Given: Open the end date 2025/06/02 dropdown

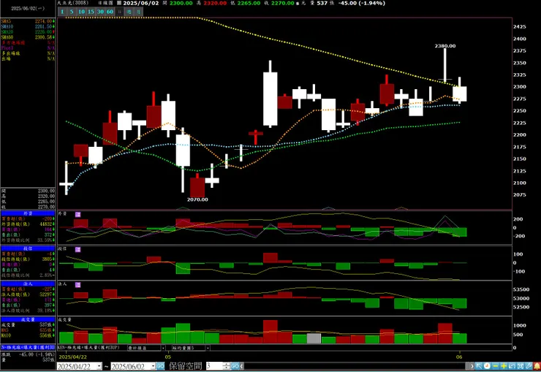Looking at the screenshot, I should (154, 366).
